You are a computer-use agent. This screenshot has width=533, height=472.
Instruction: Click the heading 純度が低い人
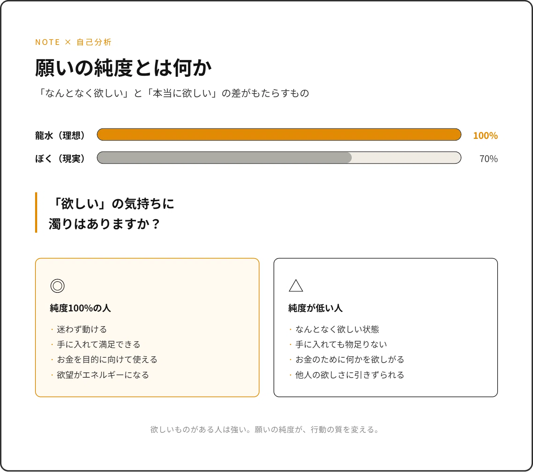click(315, 308)
